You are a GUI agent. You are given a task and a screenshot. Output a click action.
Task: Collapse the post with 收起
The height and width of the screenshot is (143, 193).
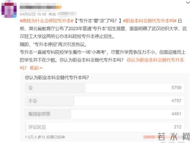tap(34, 68)
